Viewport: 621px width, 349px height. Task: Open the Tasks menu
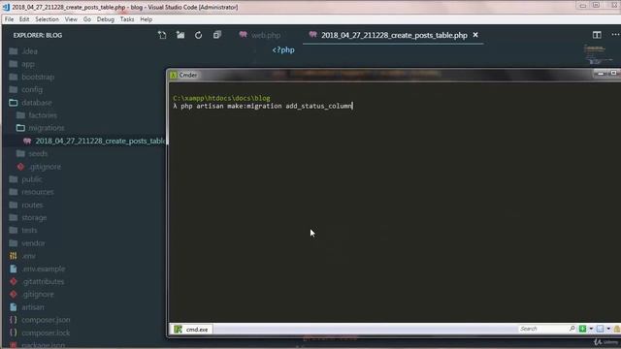pos(127,19)
